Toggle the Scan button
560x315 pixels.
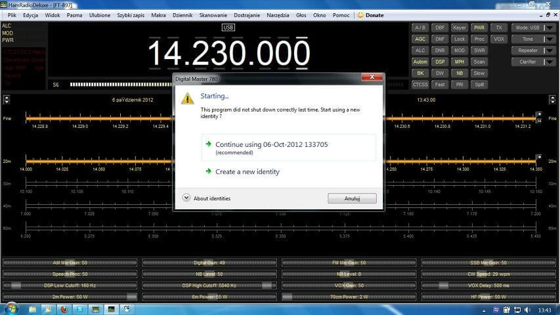479,62
